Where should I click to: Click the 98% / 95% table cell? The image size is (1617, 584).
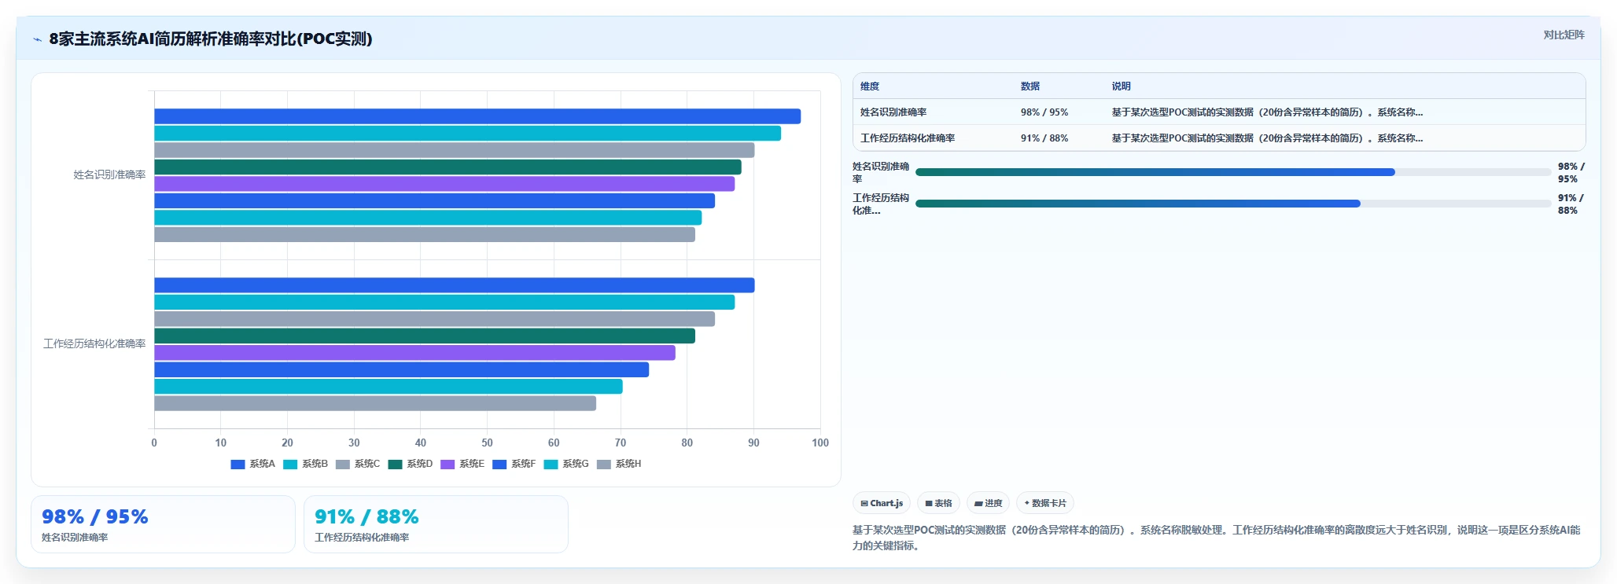(x=1044, y=112)
